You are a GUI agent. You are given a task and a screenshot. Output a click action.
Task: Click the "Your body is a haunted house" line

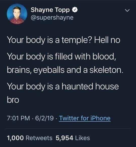pos(63,87)
